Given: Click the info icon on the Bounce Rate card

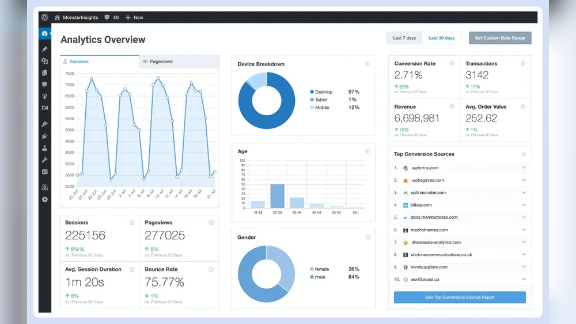Looking at the screenshot, I should (x=211, y=269).
